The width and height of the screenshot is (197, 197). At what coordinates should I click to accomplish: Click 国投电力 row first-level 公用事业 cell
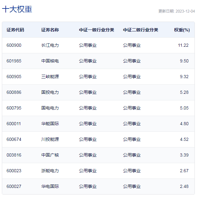[x=88, y=92]
